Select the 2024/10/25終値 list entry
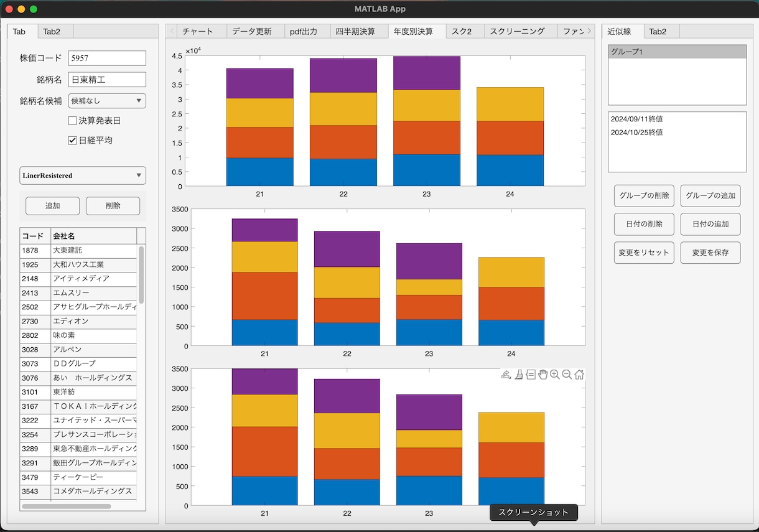The width and height of the screenshot is (759, 532). pos(677,133)
